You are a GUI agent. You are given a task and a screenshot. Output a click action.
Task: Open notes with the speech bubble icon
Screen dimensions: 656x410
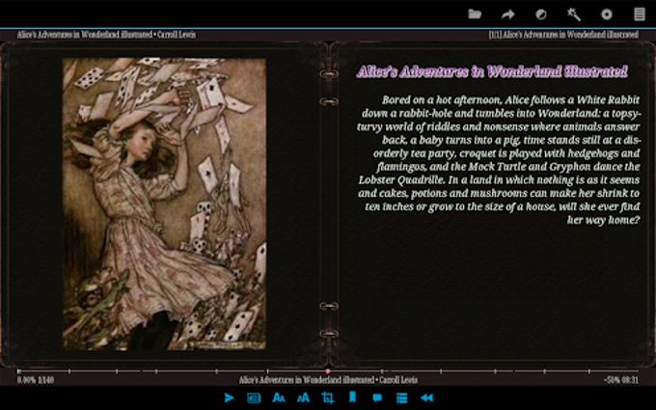tap(377, 397)
